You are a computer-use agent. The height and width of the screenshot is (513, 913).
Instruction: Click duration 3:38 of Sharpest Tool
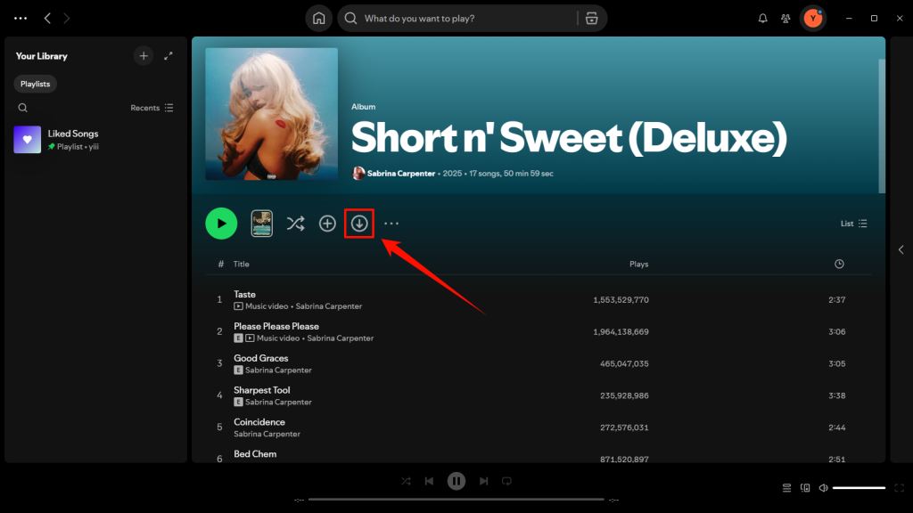(x=836, y=395)
